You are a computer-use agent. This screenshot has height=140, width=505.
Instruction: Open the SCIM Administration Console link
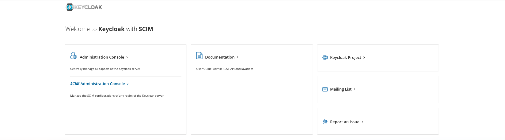tap(97, 84)
